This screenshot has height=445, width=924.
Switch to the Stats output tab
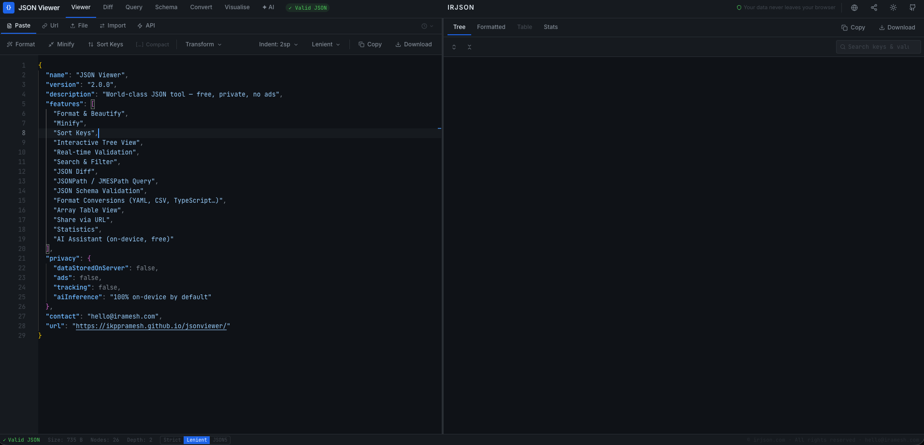tap(550, 27)
